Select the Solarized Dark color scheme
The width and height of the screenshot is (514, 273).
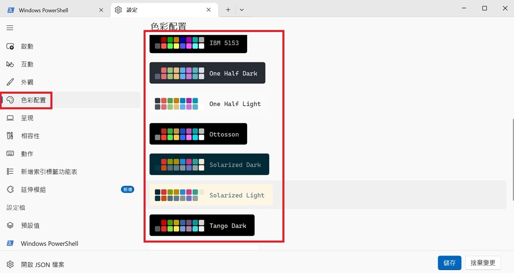209,165
